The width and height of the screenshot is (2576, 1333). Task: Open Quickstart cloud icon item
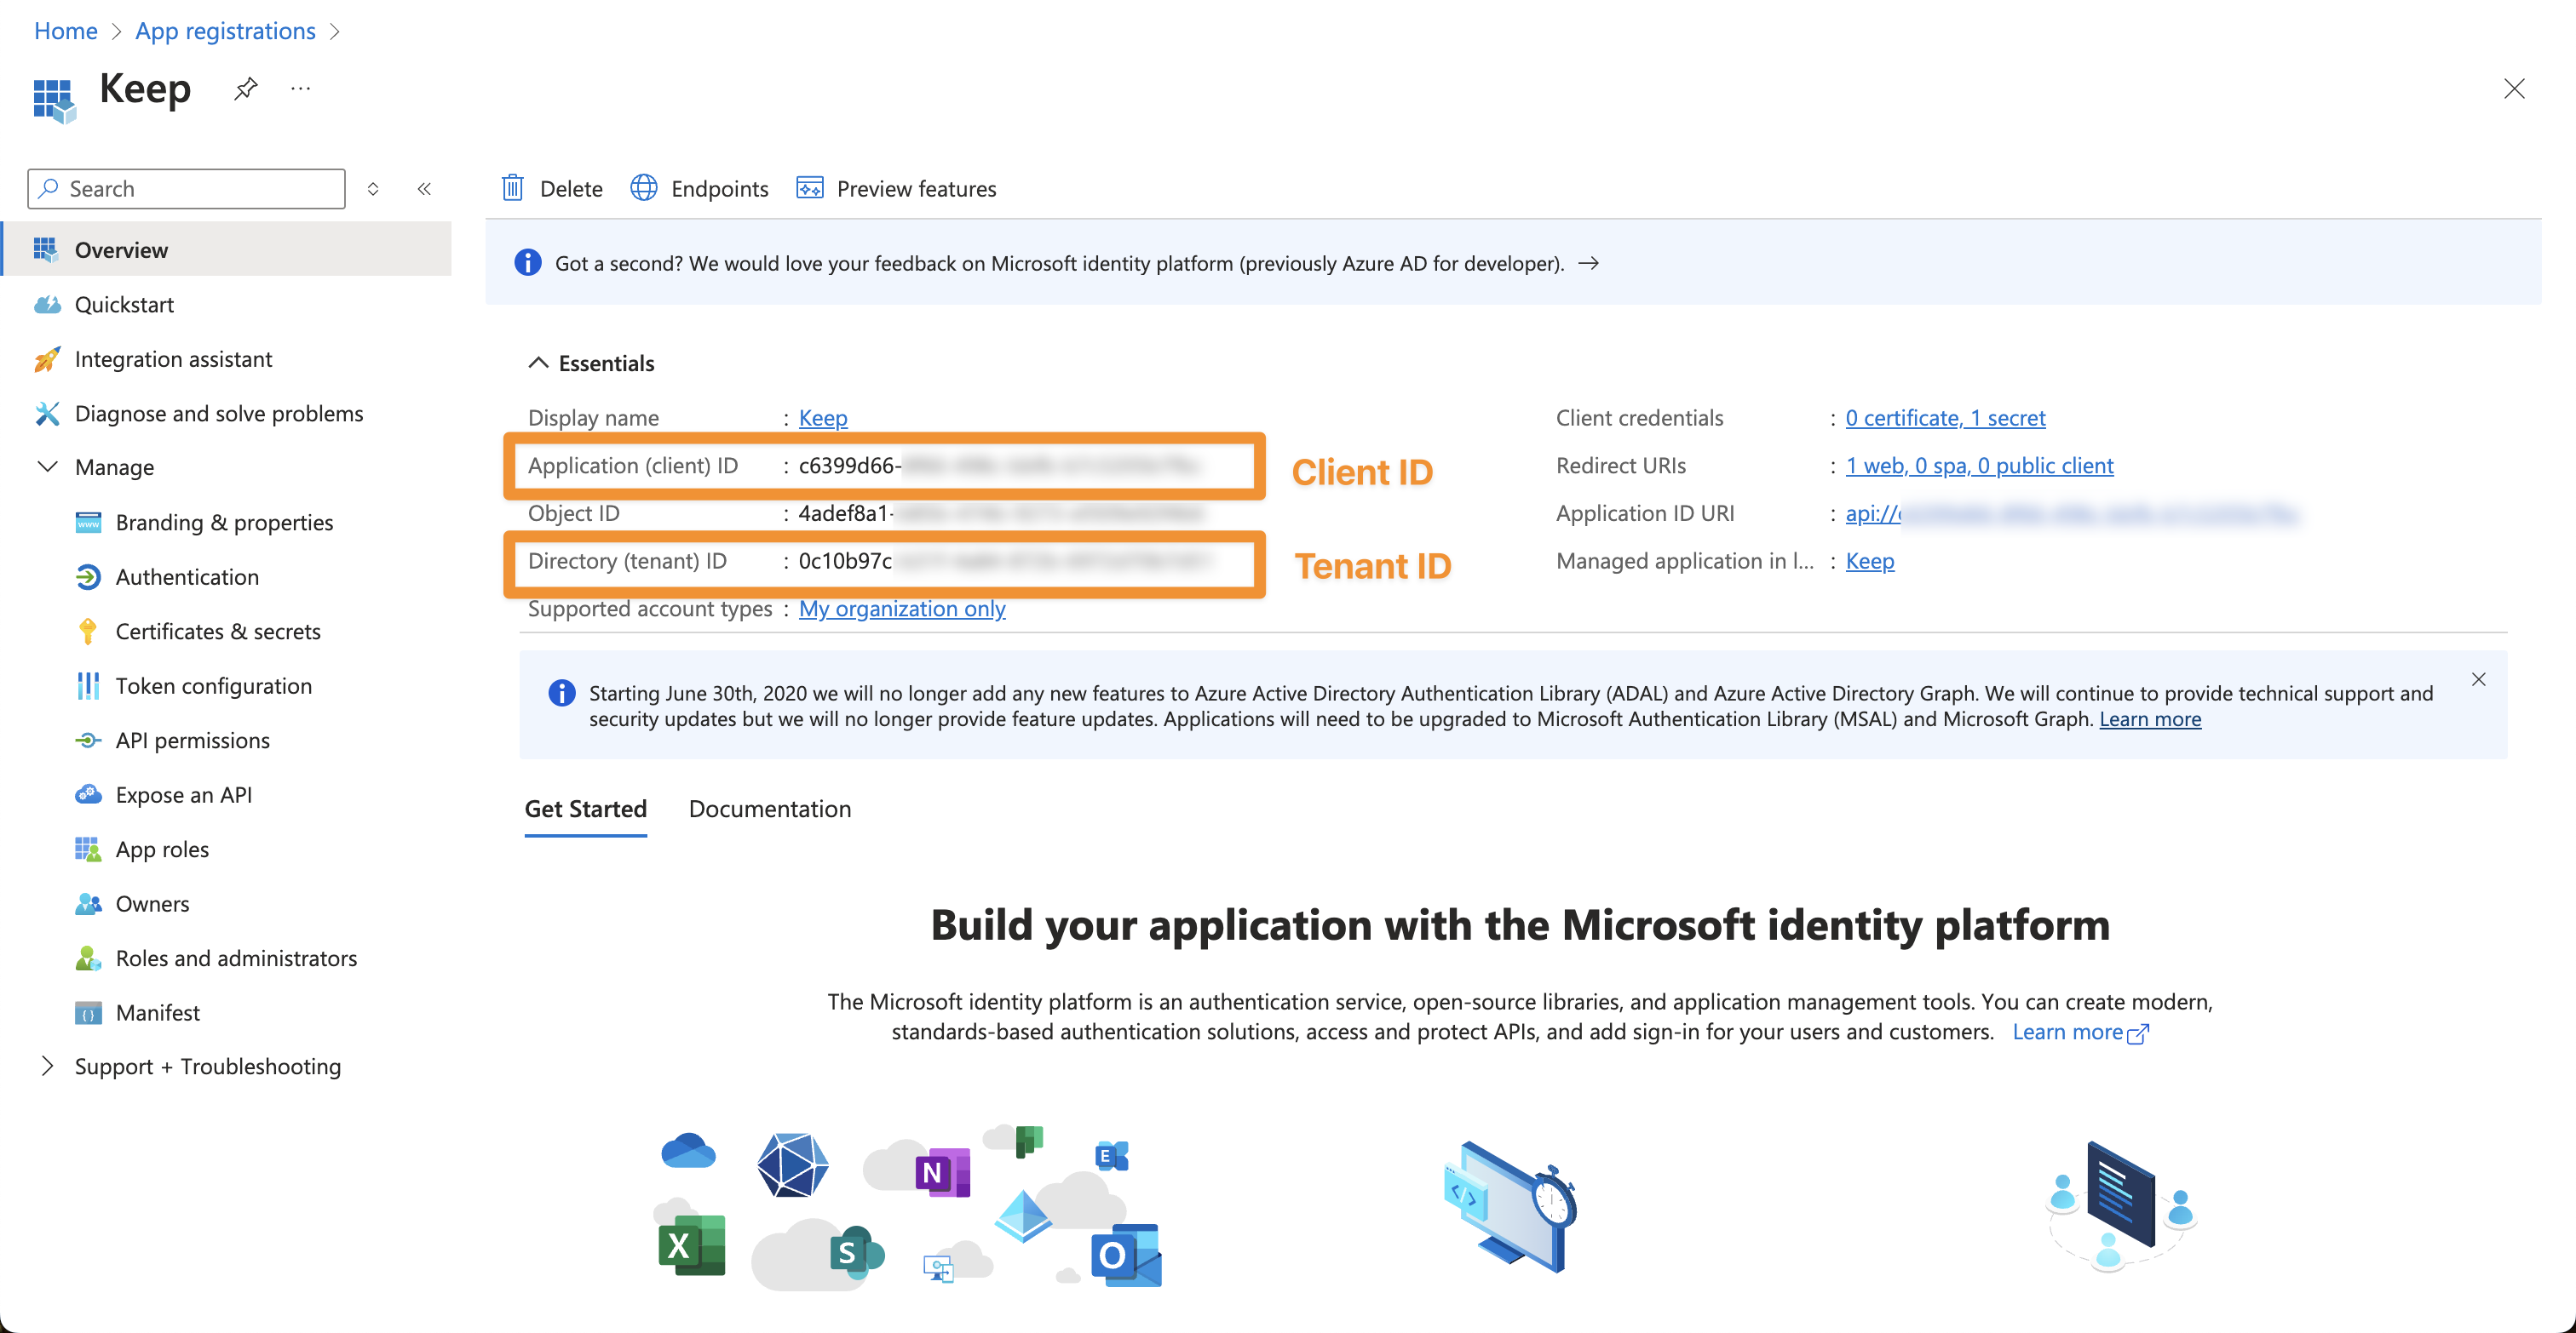tap(104, 304)
